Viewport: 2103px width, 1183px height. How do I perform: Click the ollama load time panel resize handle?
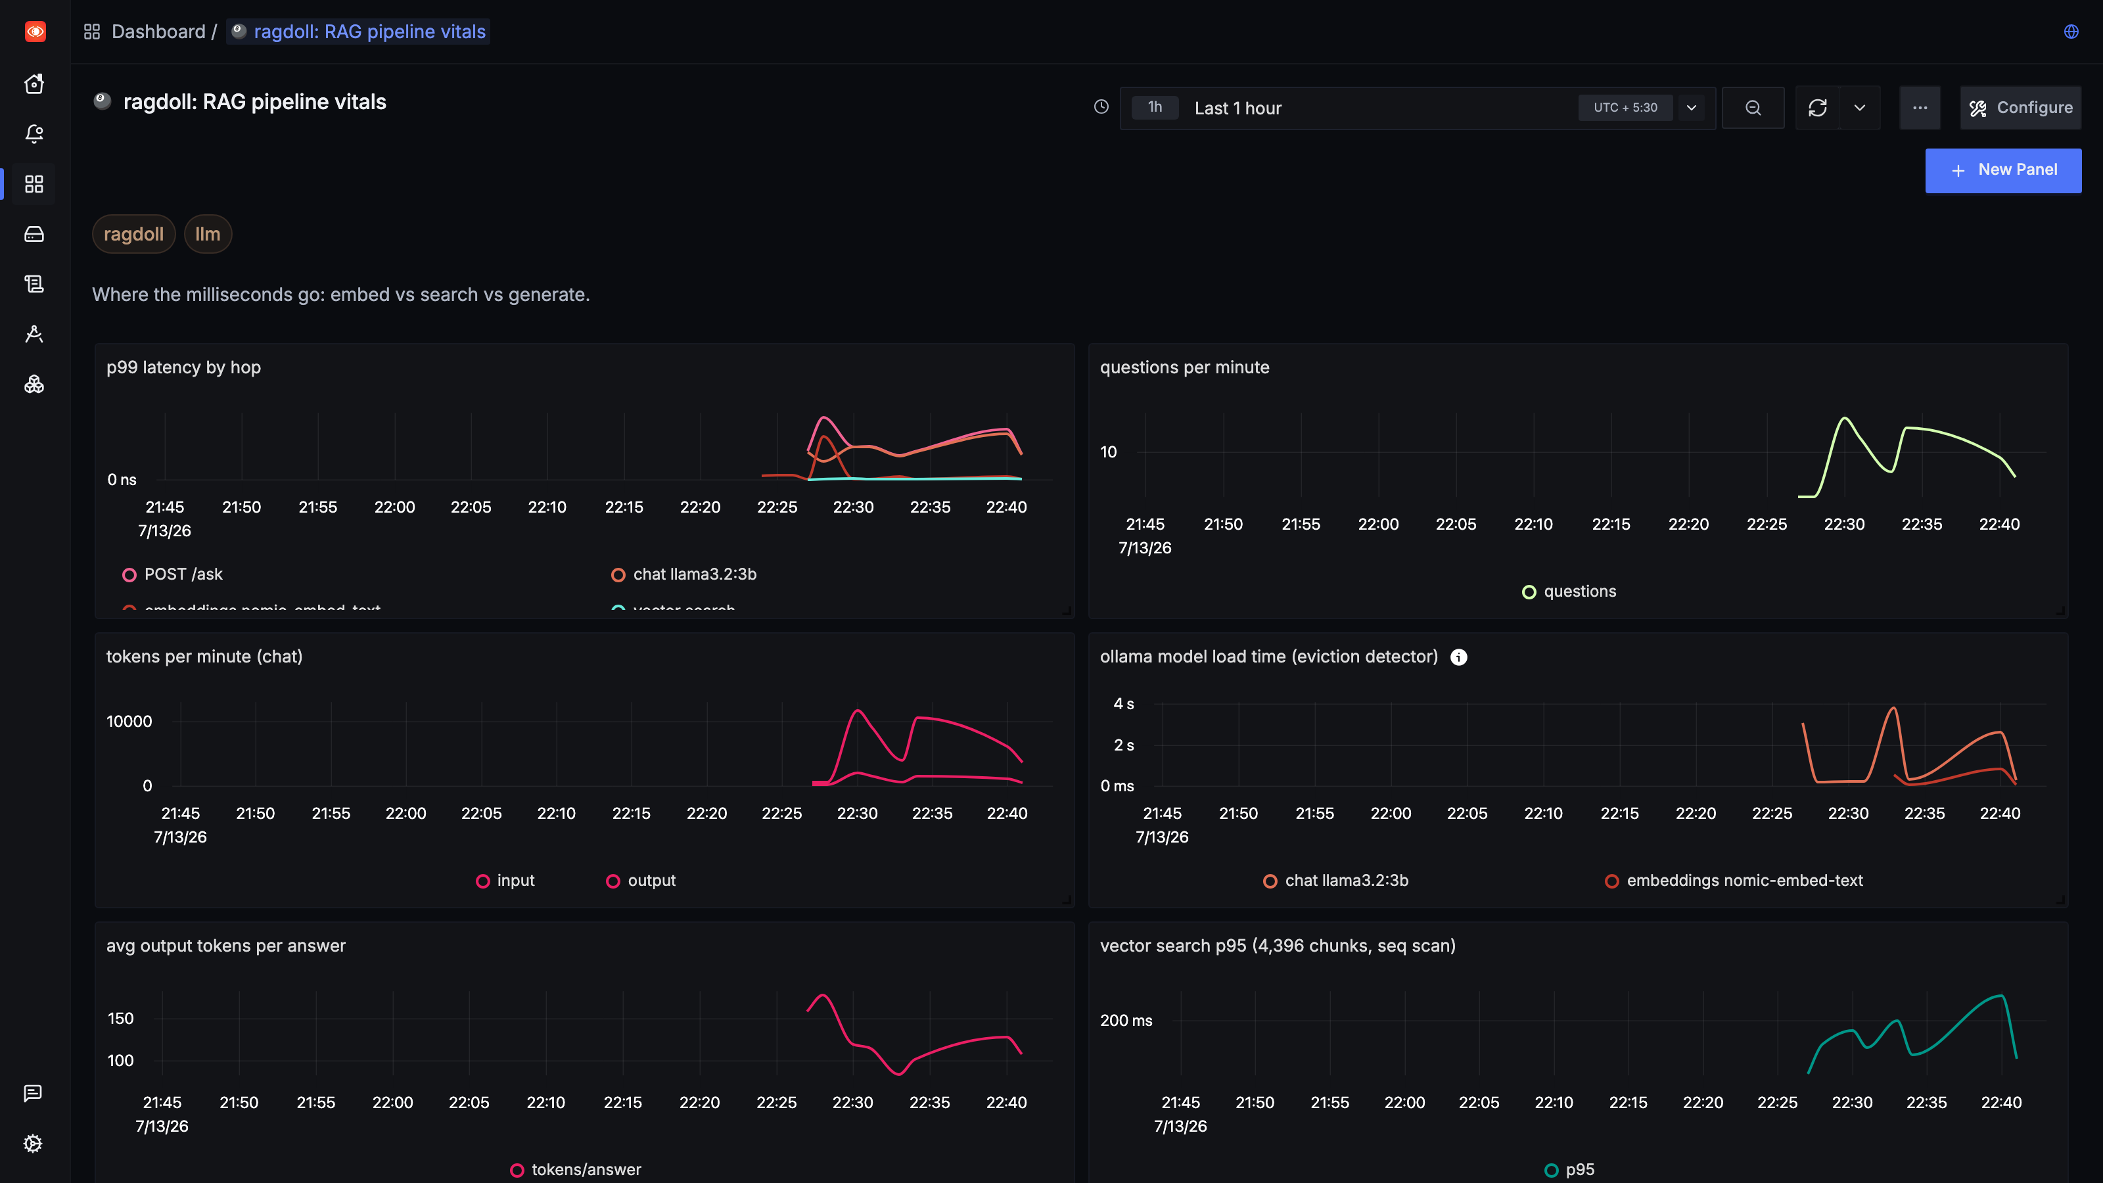point(2060,900)
